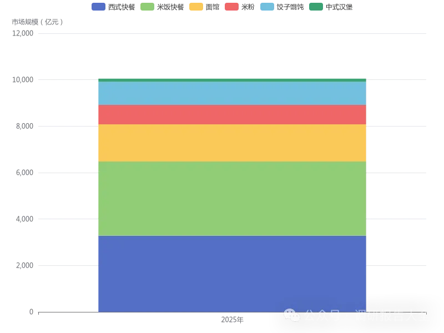Screen dimensions: 444x333
Task: Toggle the 米饭快餐 legend swatch
Action: click(147, 7)
